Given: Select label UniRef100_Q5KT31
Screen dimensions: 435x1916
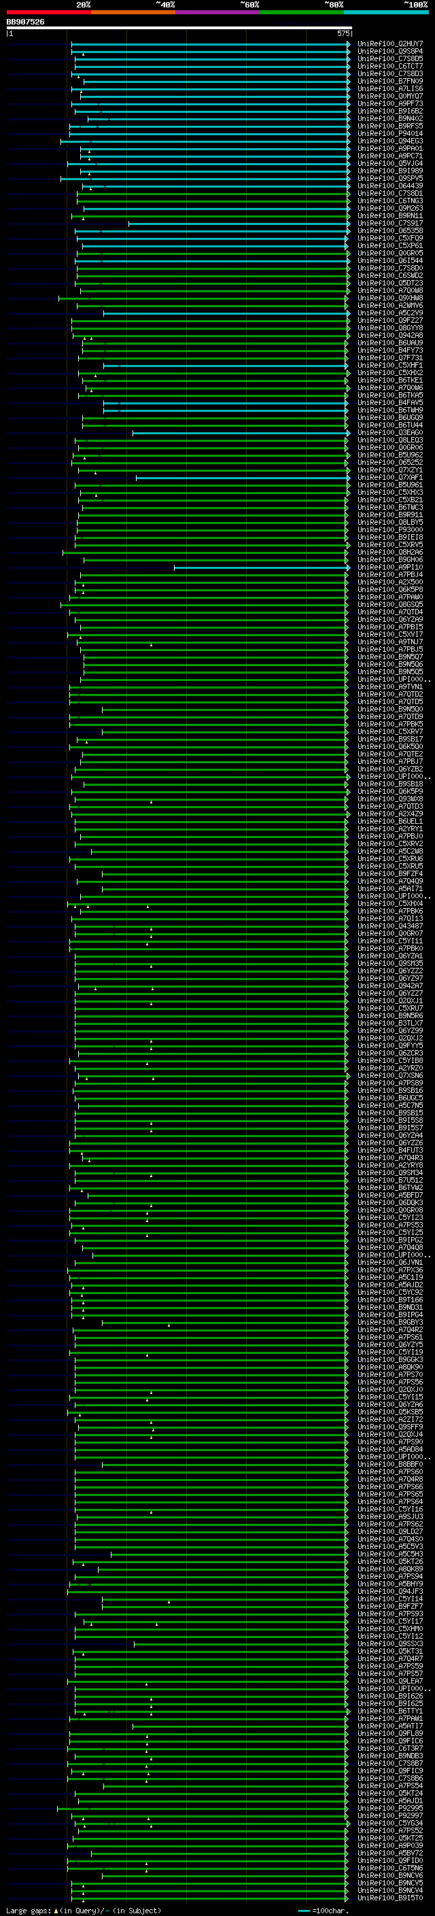Looking at the screenshot, I should [x=389, y=1650].
